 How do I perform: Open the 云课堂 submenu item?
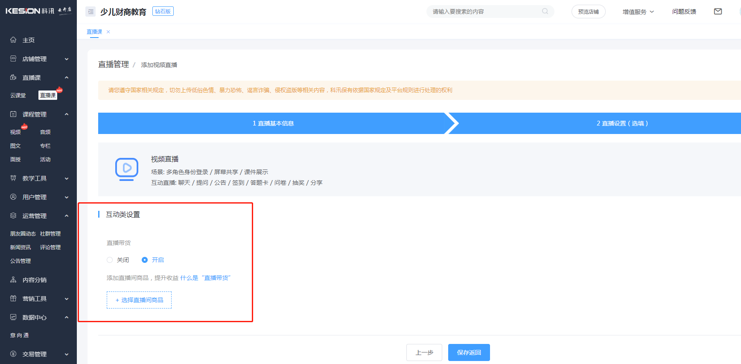[x=18, y=96]
